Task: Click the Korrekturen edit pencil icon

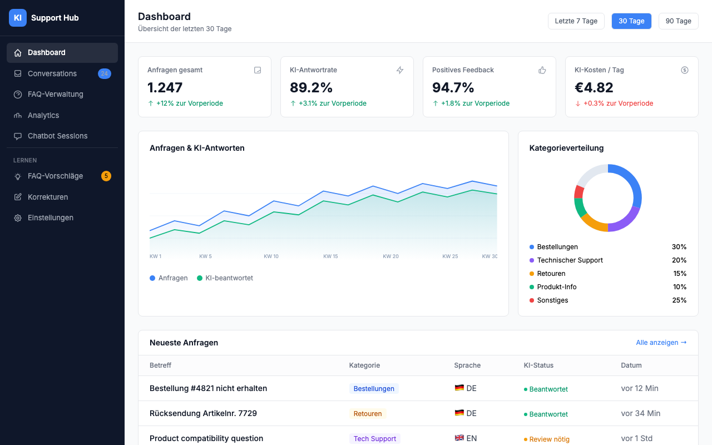Action: click(18, 197)
